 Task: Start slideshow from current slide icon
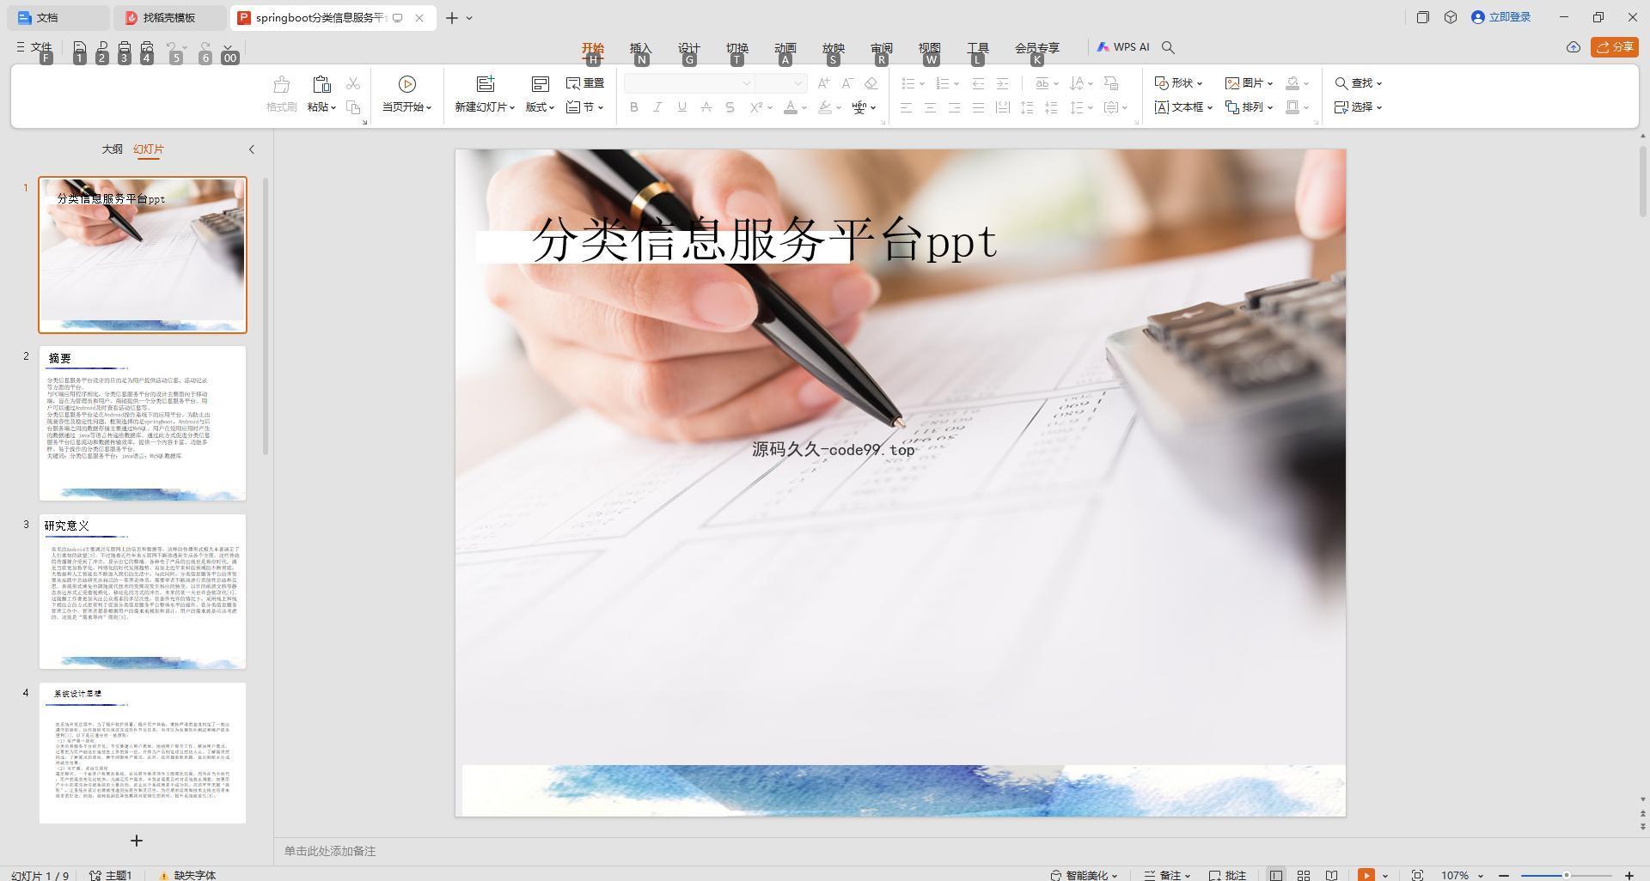[x=407, y=84]
